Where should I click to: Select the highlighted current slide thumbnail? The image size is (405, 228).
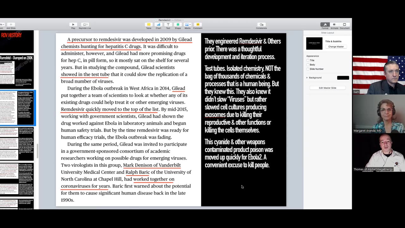click(x=17, y=108)
